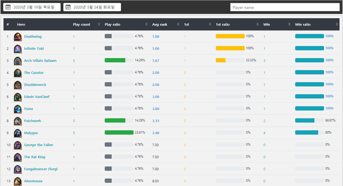This screenshot has height=186, width=343.
Task: Sort by the 1st ratio header
Action: 223,24
